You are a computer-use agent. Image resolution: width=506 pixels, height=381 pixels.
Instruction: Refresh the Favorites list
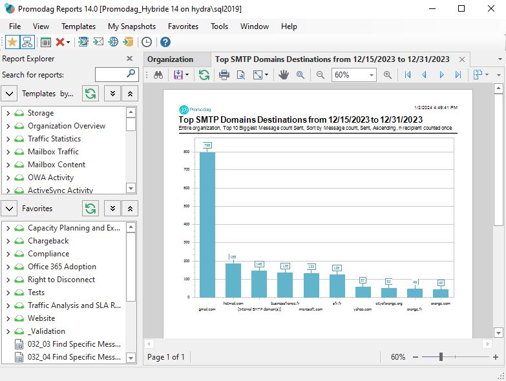tap(90, 209)
